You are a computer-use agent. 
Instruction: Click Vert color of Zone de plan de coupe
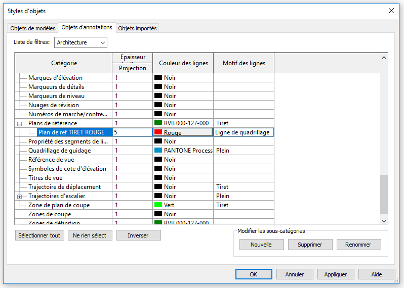183,205
